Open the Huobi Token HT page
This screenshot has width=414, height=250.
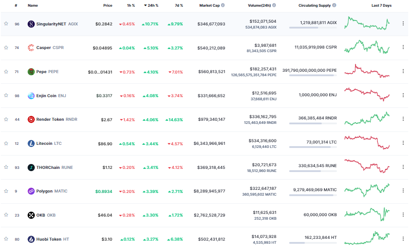53,239
